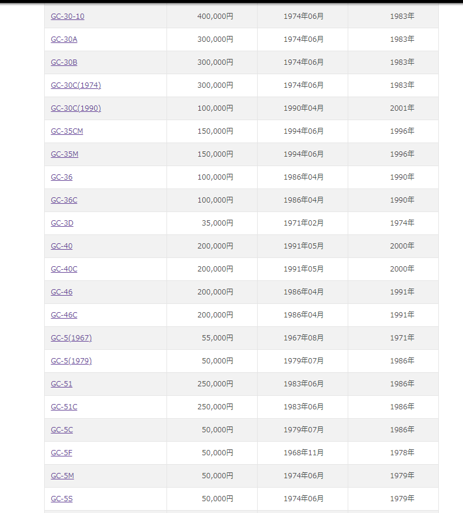Open the GC-40C link
Viewport: 463px width, 513px height.
[64, 269]
